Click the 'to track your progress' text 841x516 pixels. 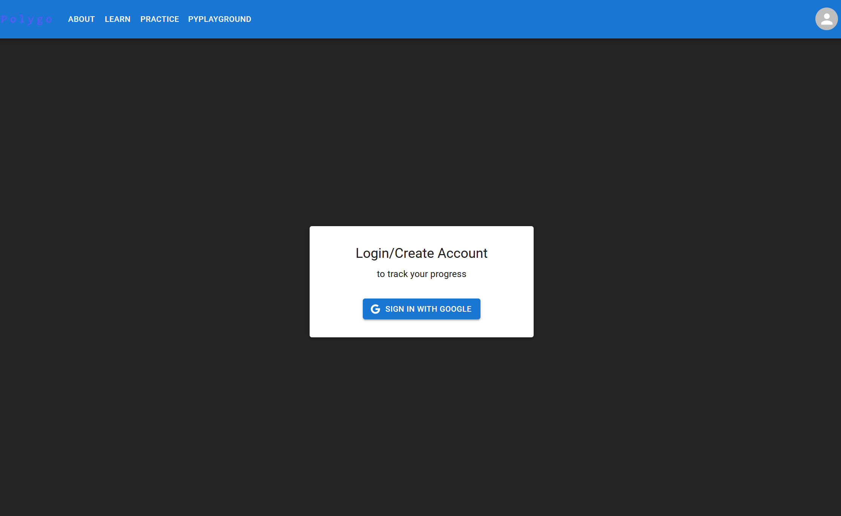421,274
